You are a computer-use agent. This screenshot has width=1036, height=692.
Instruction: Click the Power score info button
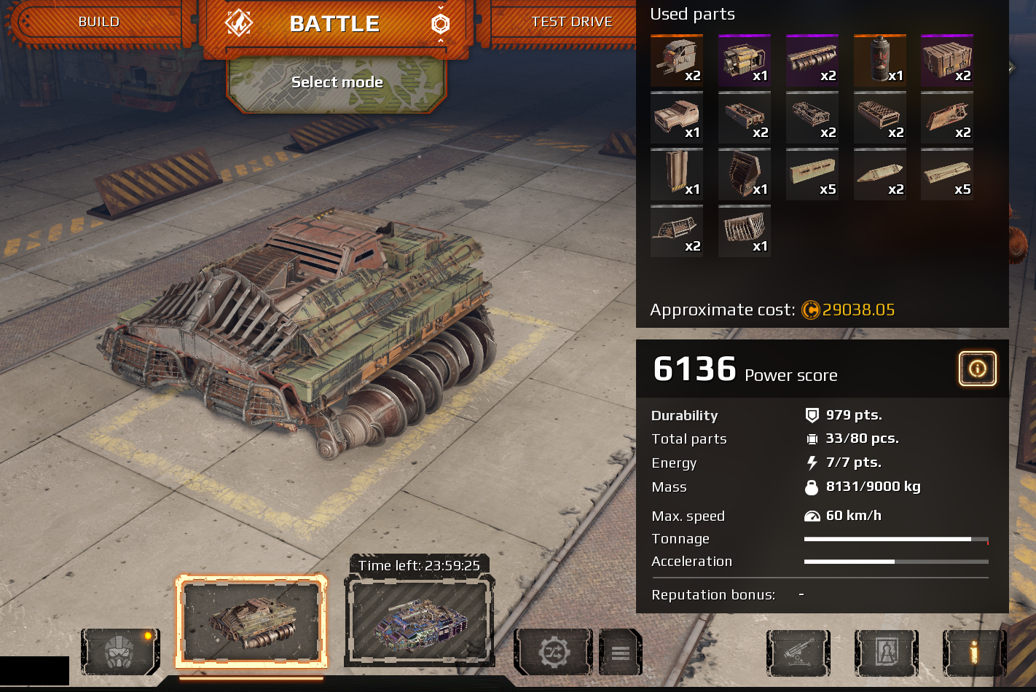click(x=978, y=369)
